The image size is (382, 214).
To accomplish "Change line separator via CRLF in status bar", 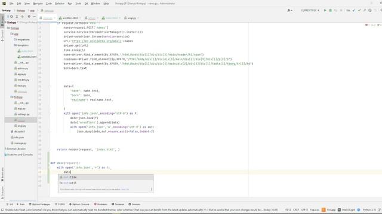I will point(296,210).
